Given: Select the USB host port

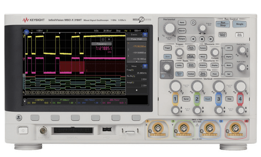Looking at the screenshot, I should 107,129.
